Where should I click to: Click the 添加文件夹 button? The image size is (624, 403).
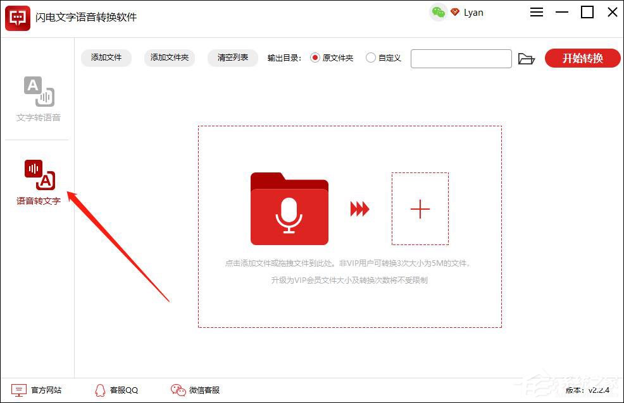pos(169,57)
